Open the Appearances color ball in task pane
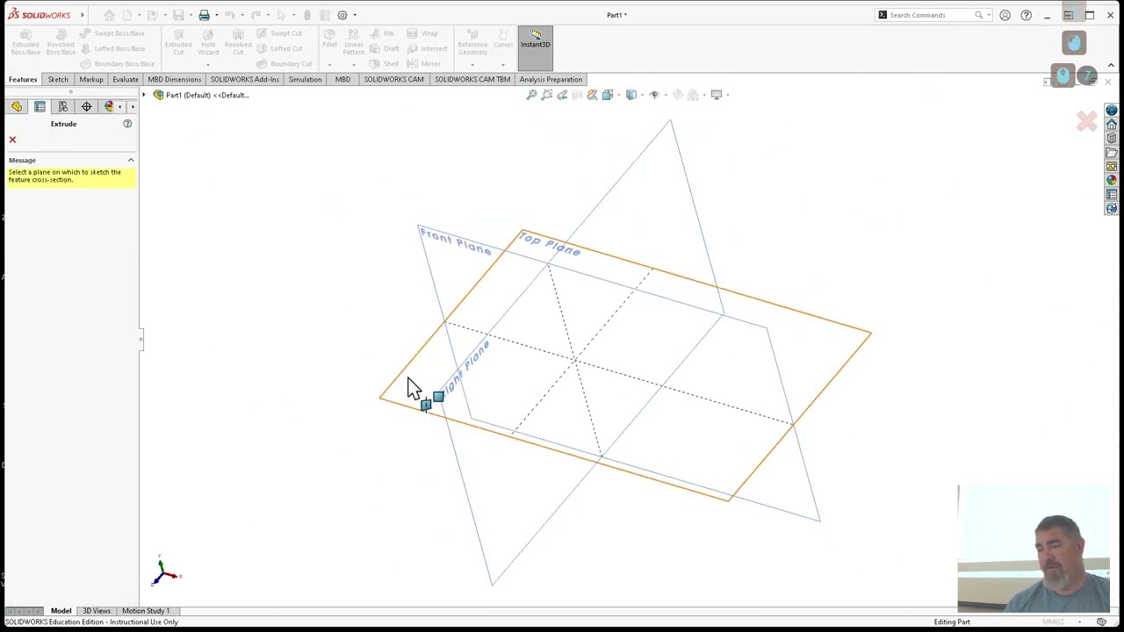Viewport: 1124px width, 632px height. point(1112,180)
